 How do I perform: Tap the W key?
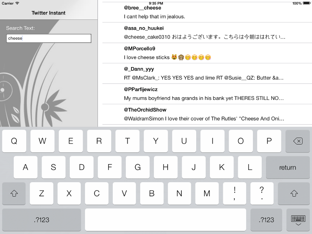(x=42, y=141)
